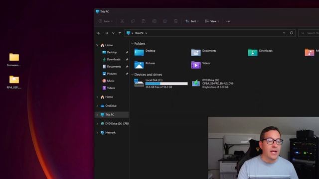
Task: Open the View dropdown menu
Action: 212,21
